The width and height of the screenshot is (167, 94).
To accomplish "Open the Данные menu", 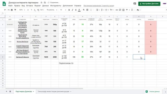I will 45,6.
